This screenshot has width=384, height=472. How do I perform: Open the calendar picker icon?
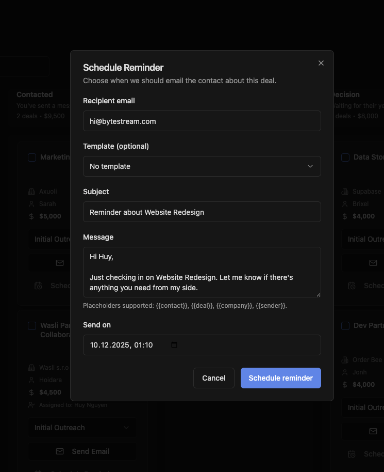point(174,345)
